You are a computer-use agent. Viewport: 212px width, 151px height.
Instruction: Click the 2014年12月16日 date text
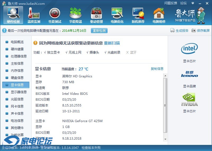74,30
